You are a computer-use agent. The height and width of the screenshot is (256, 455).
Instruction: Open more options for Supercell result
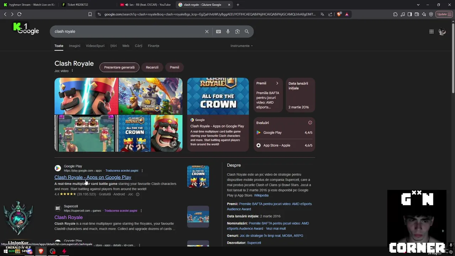click(141, 211)
